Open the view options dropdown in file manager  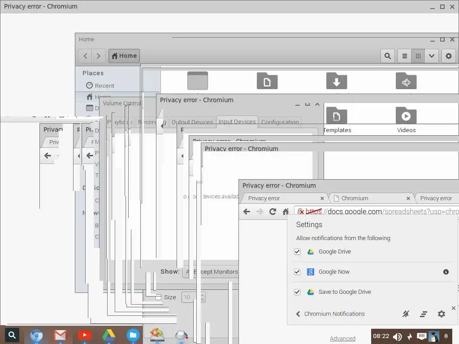[x=432, y=56]
